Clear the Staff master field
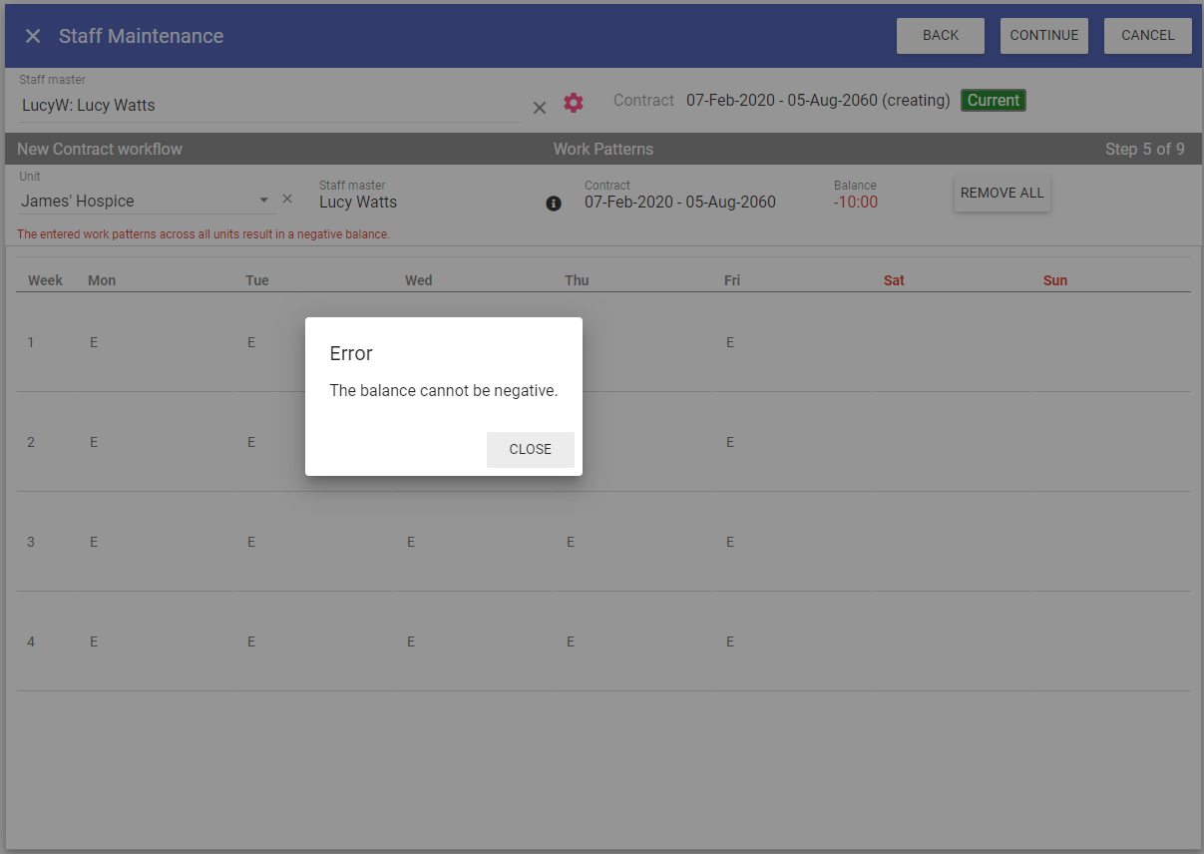Viewport: 1204px width, 854px height. coord(540,107)
